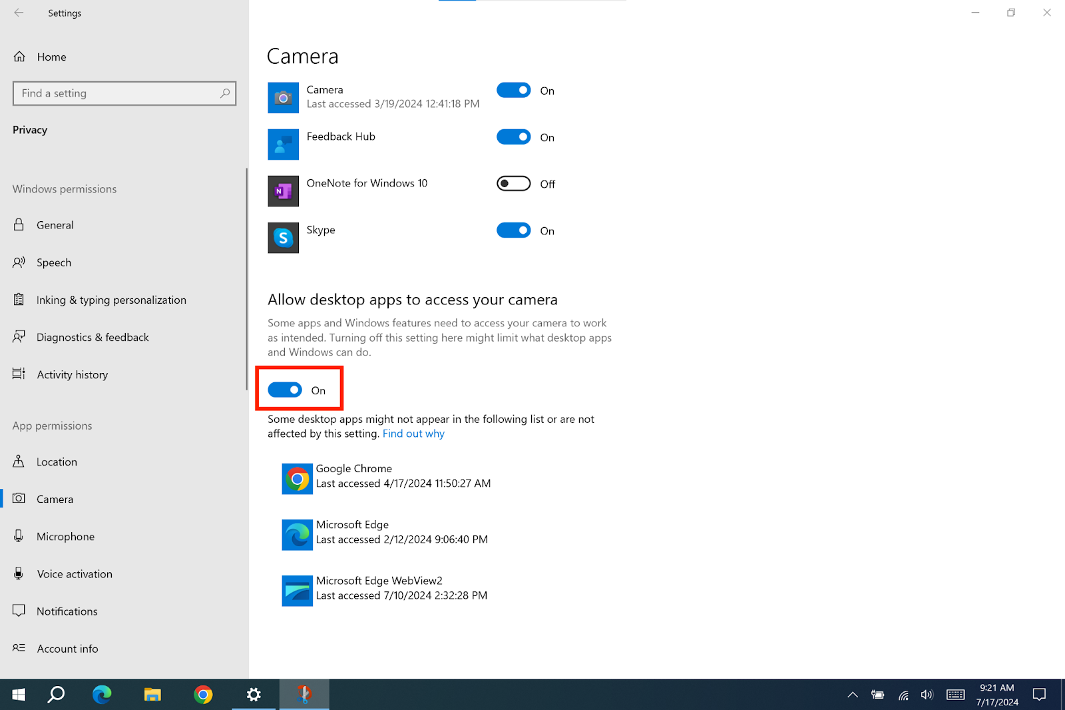This screenshot has height=710, width=1065.
Task: Click the Microphone icon in sidebar
Action: pyautogui.click(x=19, y=536)
